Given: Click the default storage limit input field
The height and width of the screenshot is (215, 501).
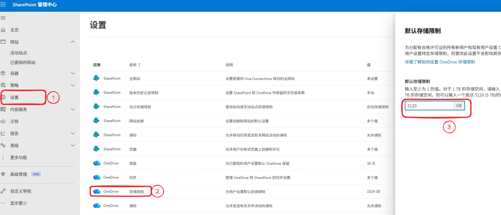Looking at the screenshot, I should click(x=429, y=106).
